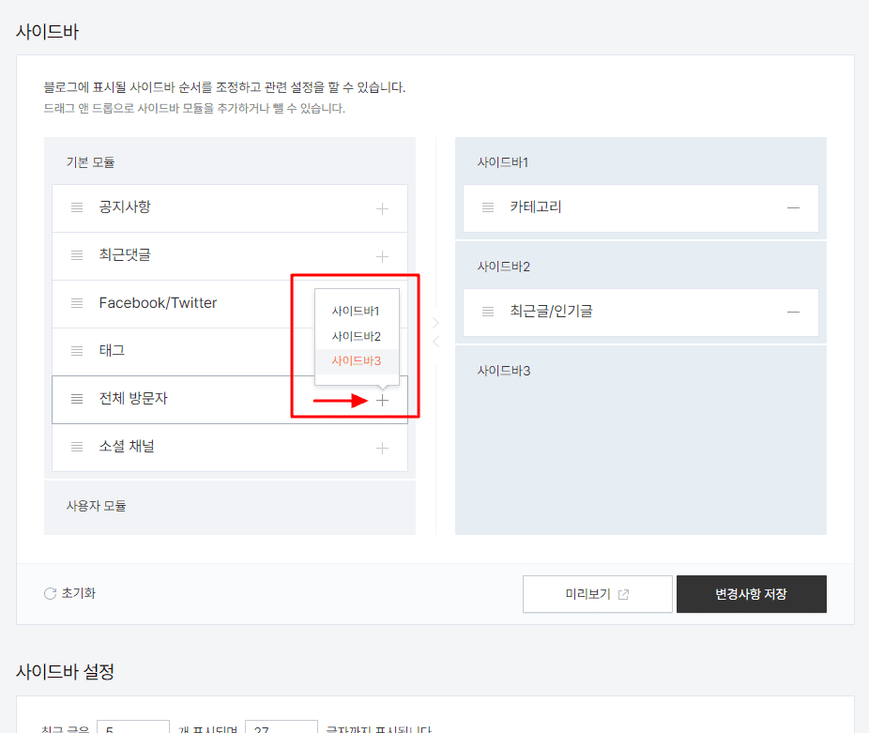The height and width of the screenshot is (733, 869).
Task: Add the 태그 module using its plus icon
Action: 383,351
